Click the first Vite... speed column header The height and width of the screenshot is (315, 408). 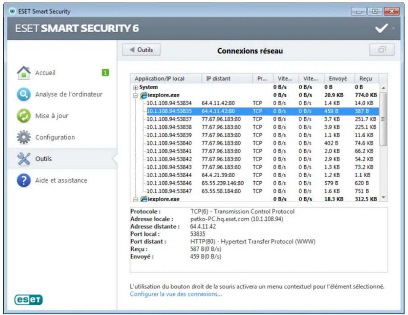click(285, 79)
